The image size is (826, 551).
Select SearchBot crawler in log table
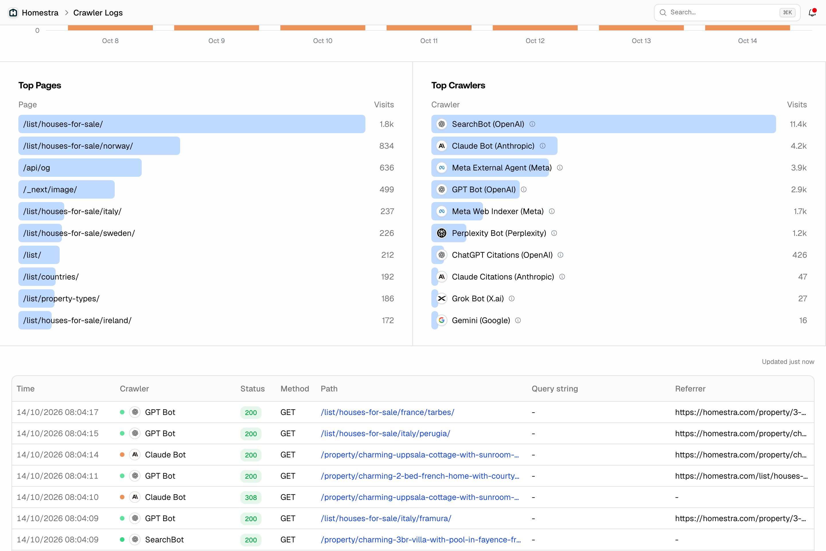pyautogui.click(x=164, y=540)
